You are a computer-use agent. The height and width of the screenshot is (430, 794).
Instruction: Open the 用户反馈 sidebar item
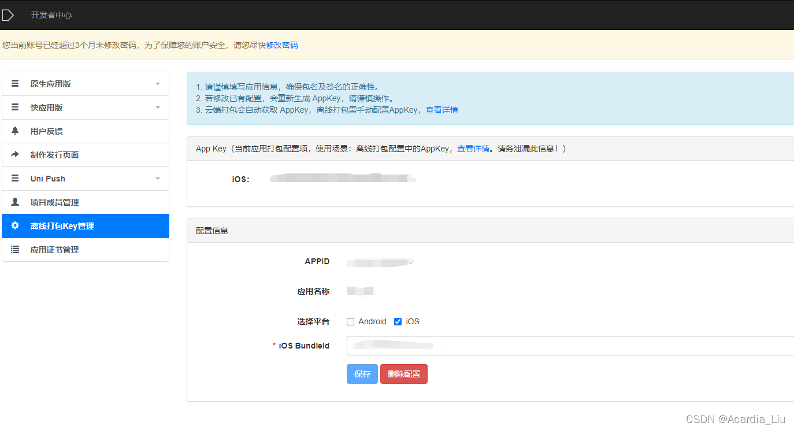pyautogui.click(x=86, y=131)
